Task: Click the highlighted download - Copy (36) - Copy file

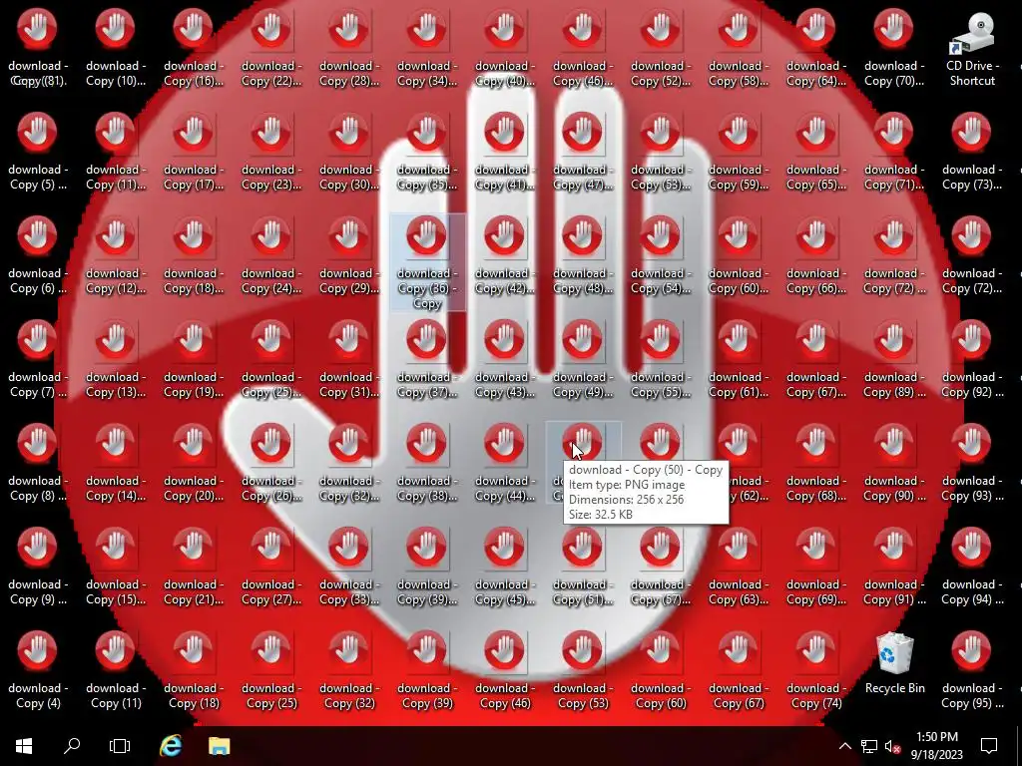Action: point(427,262)
